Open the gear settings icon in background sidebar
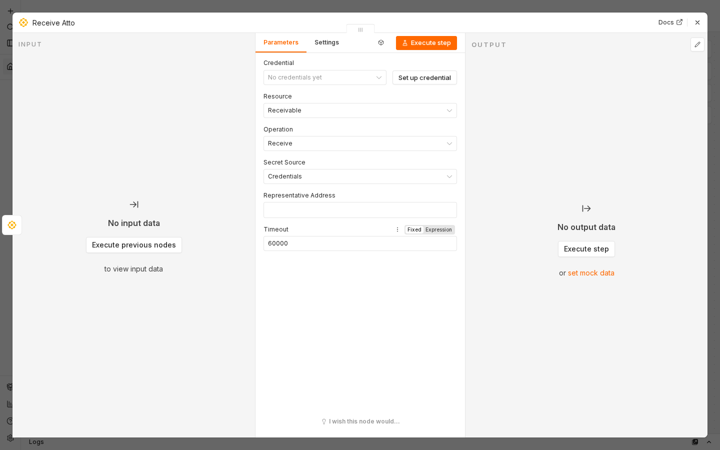This screenshot has height=450, width=720. point(10,438)
